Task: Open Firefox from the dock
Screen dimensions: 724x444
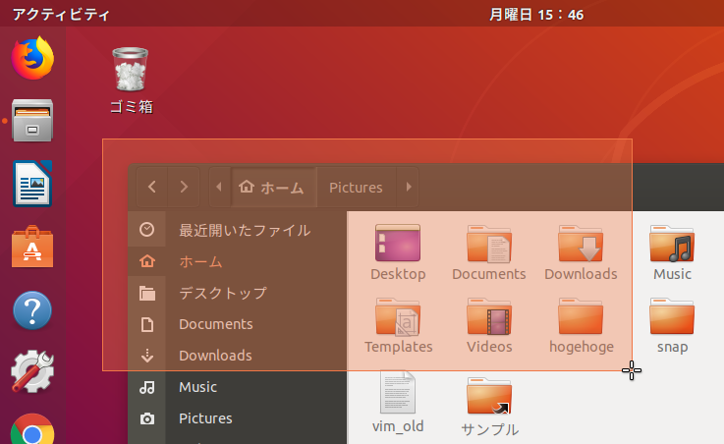Action: click(x=32, y=58)
